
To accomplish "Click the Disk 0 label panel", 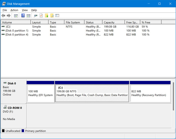I will coord(14,92).
